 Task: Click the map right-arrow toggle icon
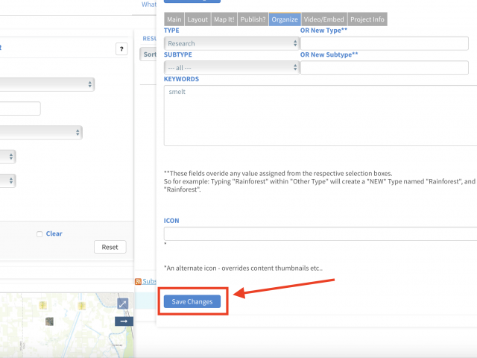[123, 321]
